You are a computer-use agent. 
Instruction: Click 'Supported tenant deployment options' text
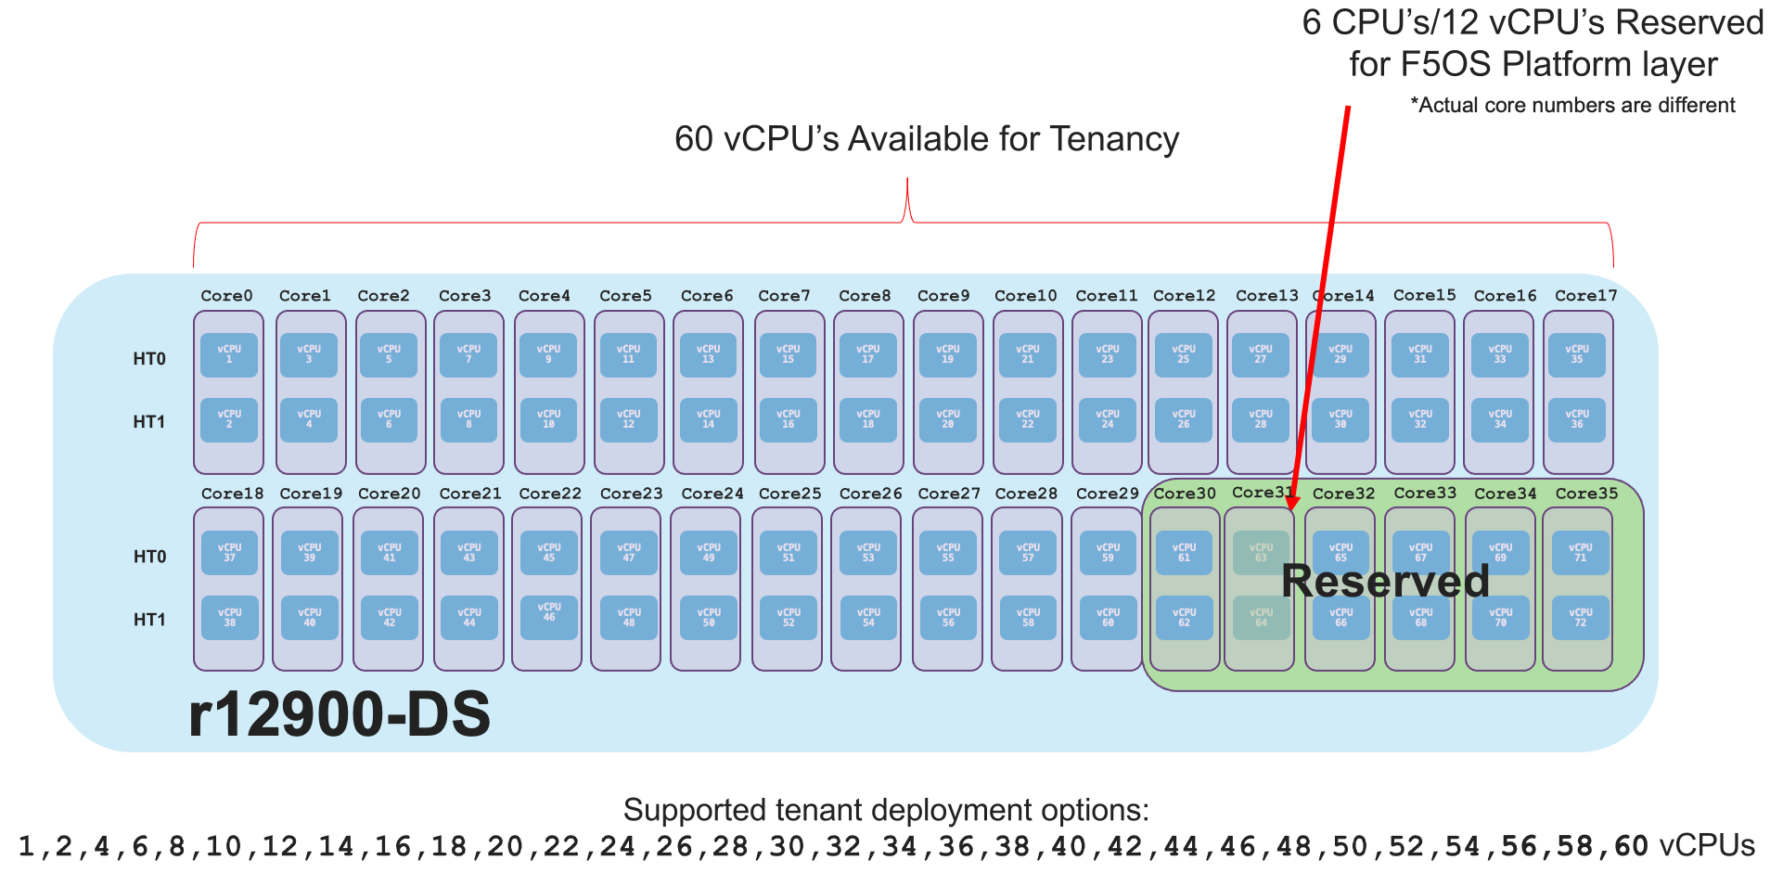886,810
